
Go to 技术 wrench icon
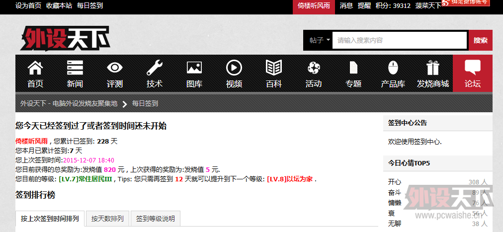(x=154, y=68)
